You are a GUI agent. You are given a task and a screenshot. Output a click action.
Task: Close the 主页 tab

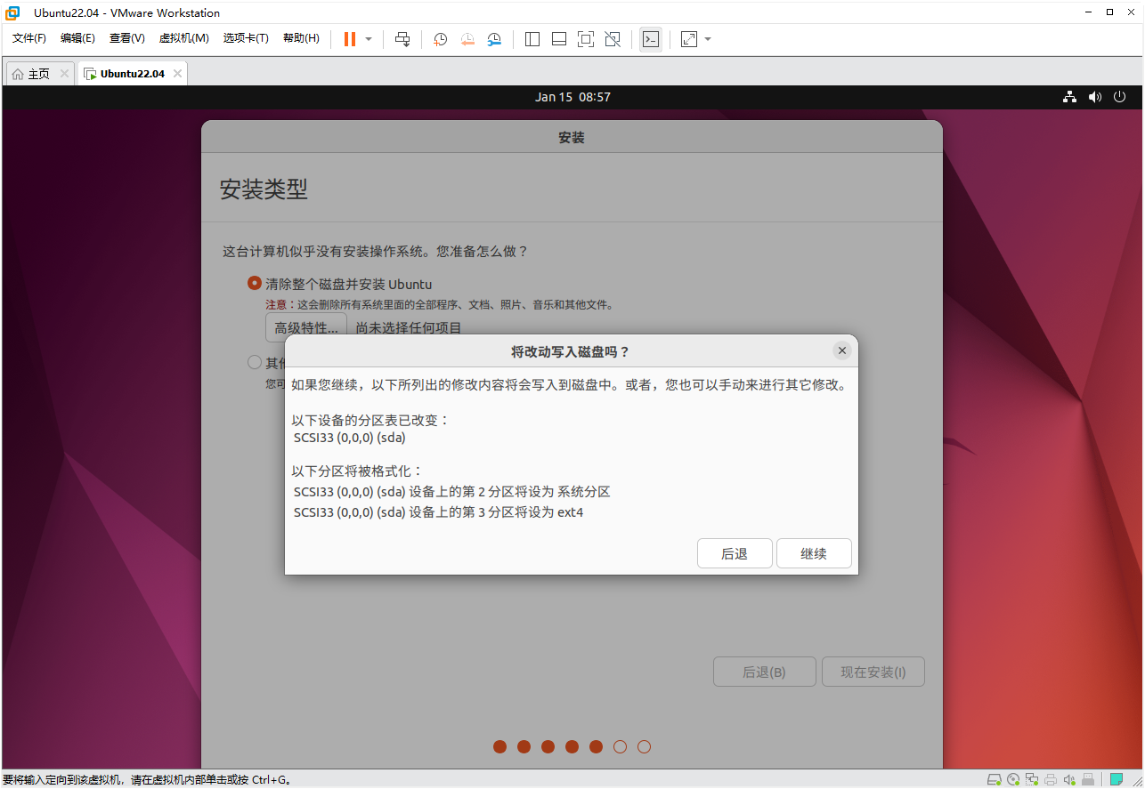point(64,74)
